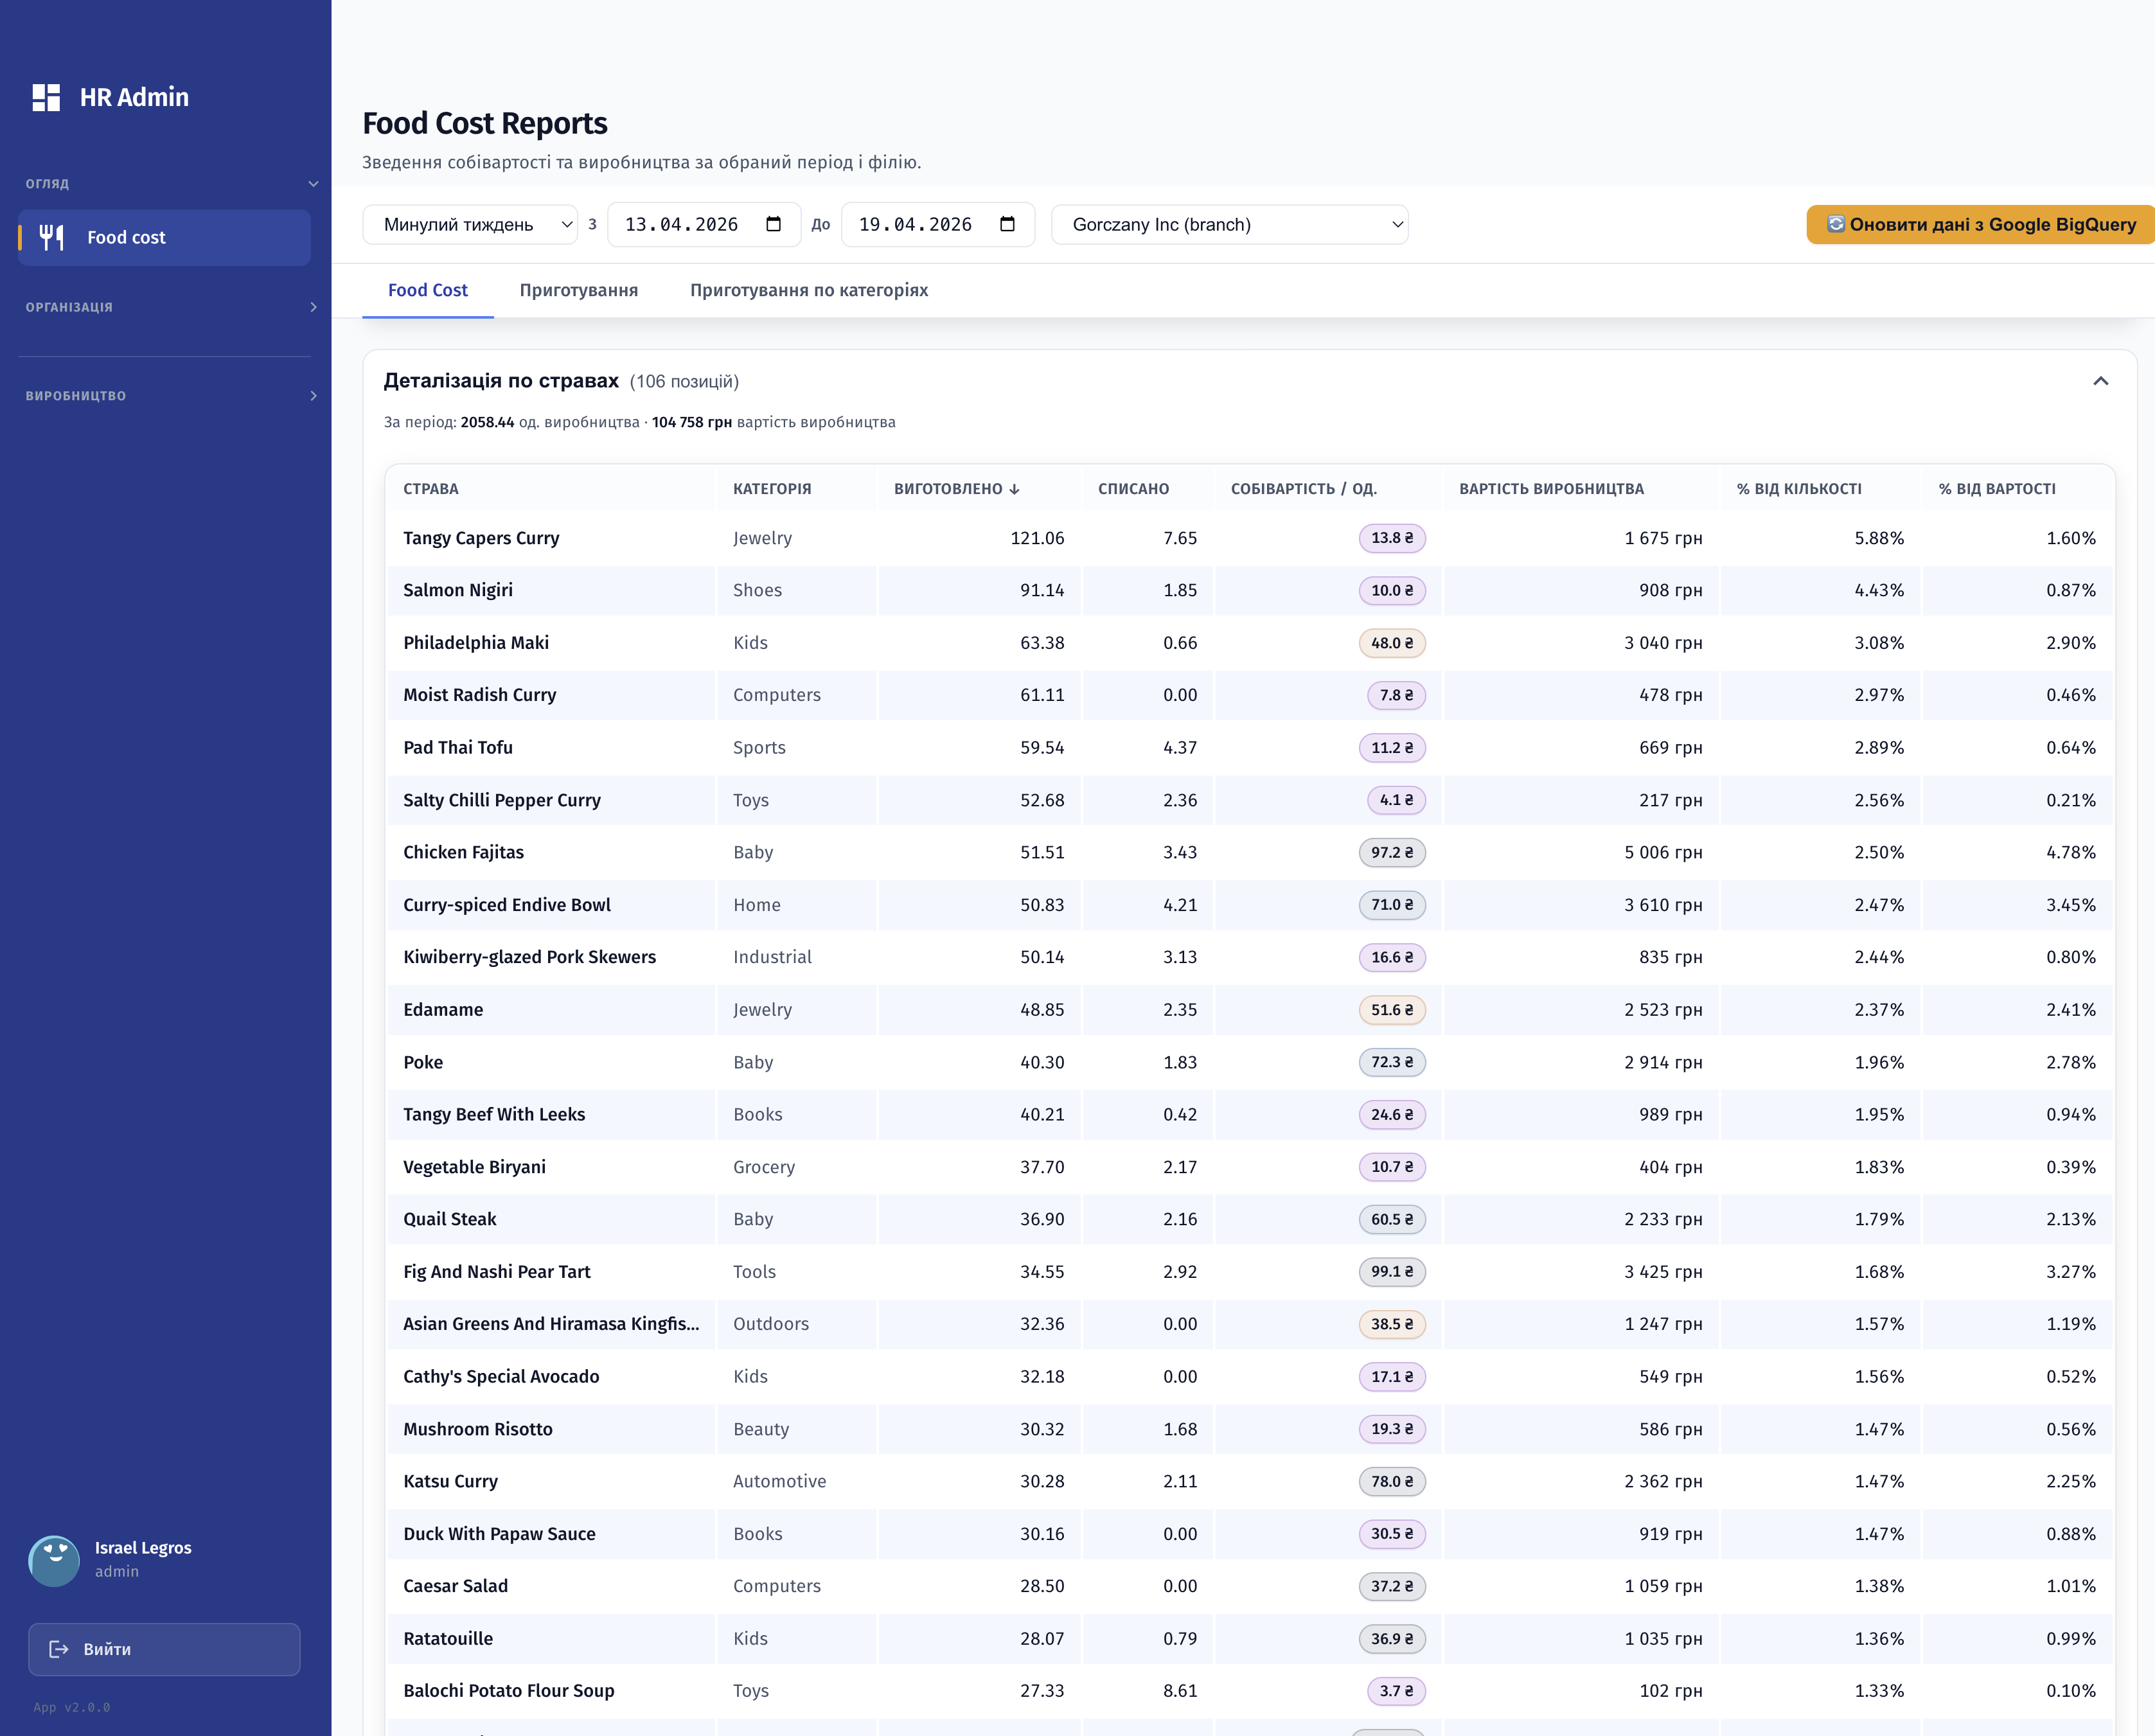Sort table by Категорія column header
This screenshot has width=2155, height=1736.
click(x=772, y=489)
